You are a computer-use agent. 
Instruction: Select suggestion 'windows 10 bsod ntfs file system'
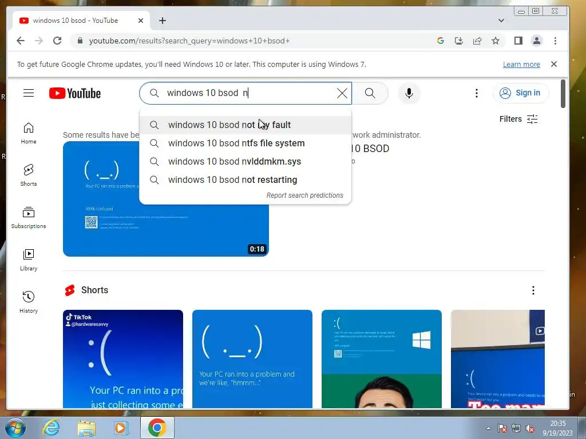[245, 143]
